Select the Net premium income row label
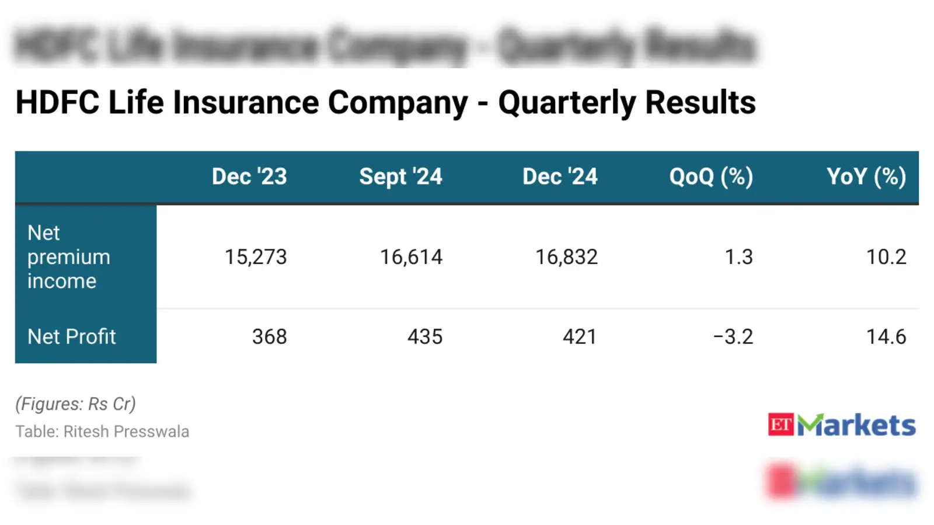This screenshot has width=934, height=525. pos(69,257)
